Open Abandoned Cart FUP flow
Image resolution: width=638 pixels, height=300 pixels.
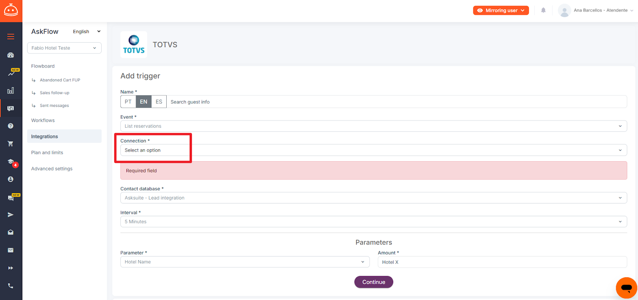tap(60, 80)
